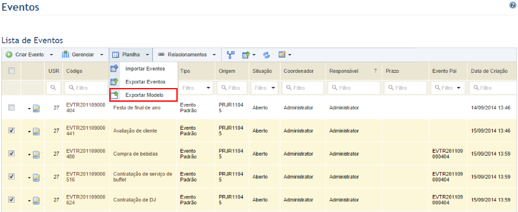The width and height of the screenshot is (518, 212).
Task: Click the Data de Criação filter field
Action: click(x=492, y=88)
